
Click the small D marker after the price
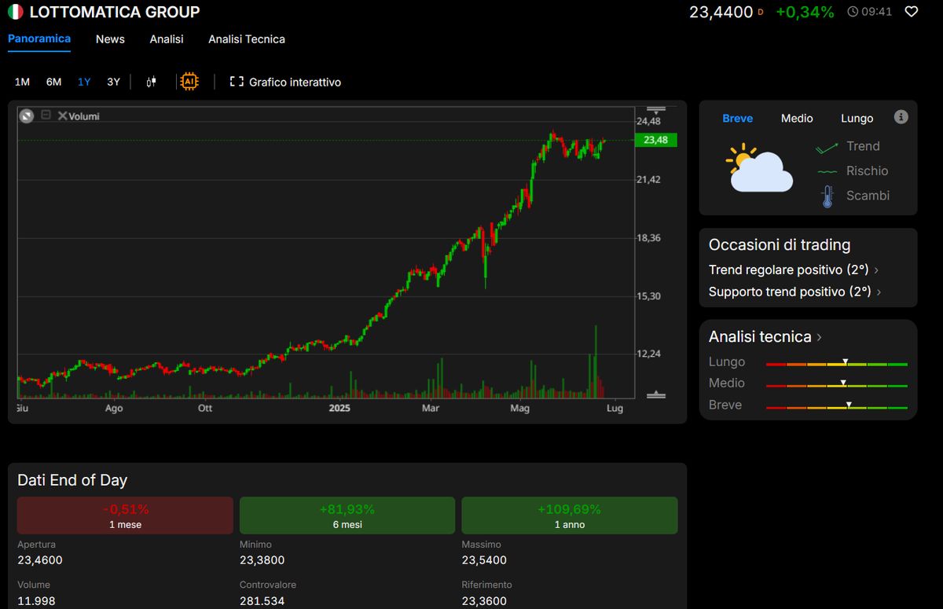click(761, 13)
